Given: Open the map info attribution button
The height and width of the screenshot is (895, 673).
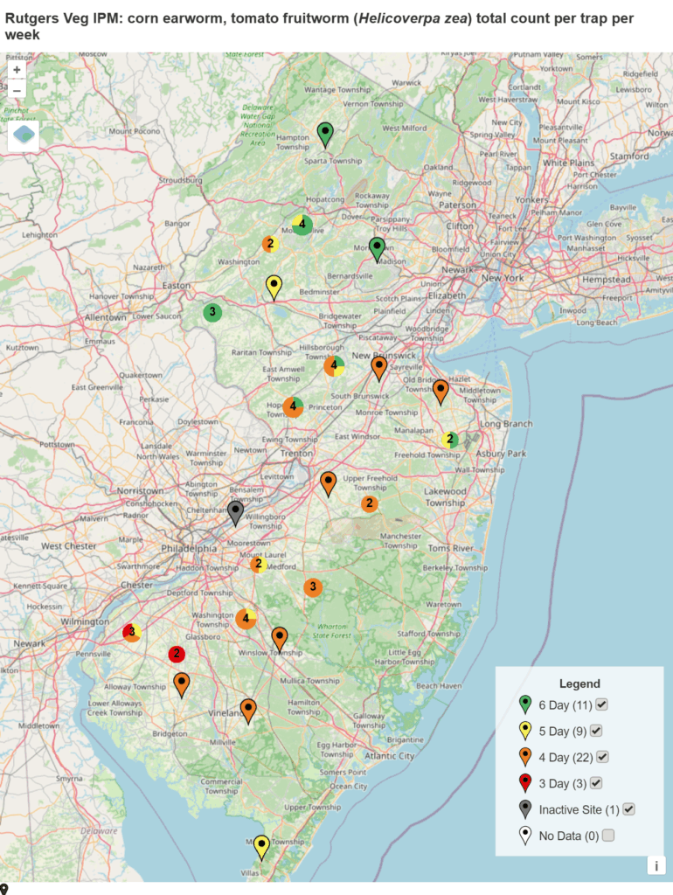Looking at the screenshot, I should (656, 865).
